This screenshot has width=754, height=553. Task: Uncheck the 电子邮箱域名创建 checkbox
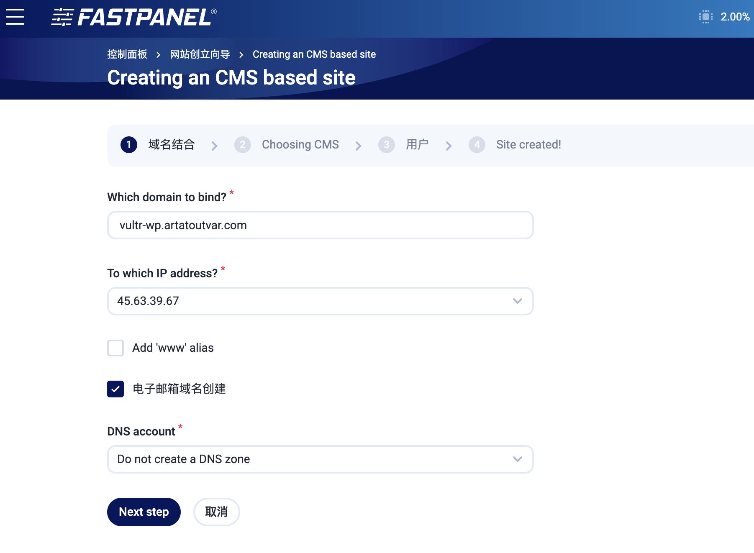(115, 389)
